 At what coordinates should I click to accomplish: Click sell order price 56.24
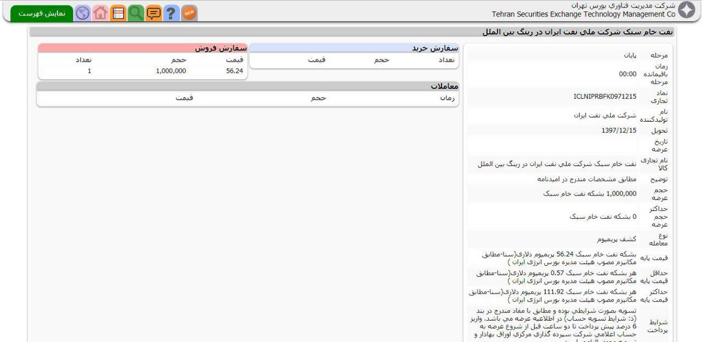234,71
